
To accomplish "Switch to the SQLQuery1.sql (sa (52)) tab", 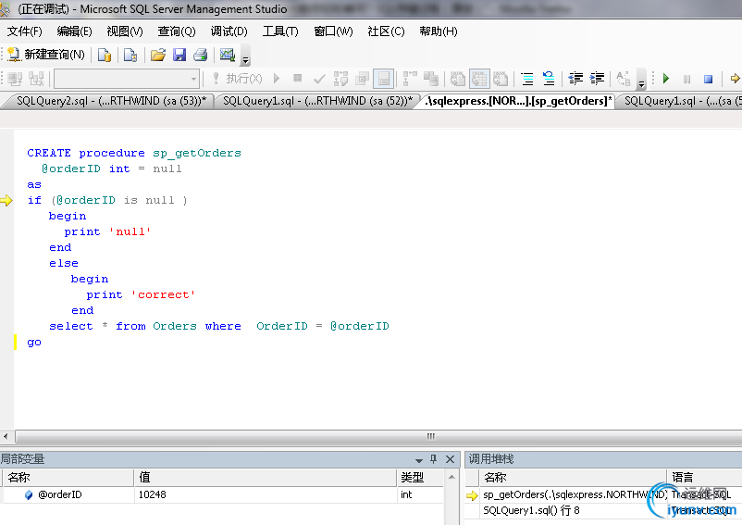I will click(317, 101).
